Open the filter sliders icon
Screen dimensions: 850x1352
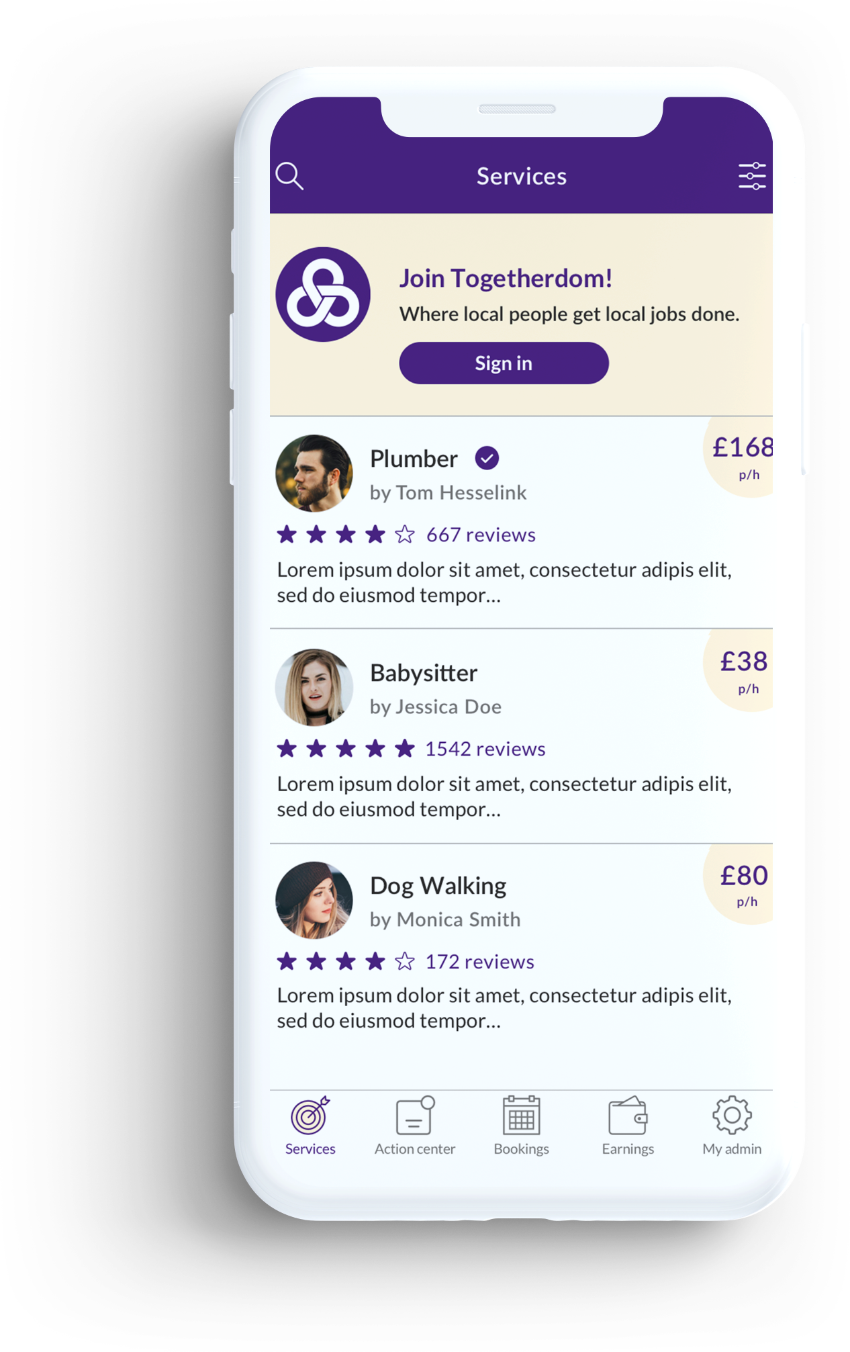[x=752, y=176]
